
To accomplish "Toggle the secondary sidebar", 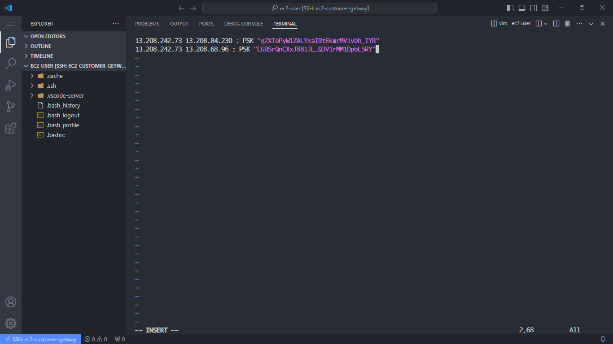I will pos(534,8).
